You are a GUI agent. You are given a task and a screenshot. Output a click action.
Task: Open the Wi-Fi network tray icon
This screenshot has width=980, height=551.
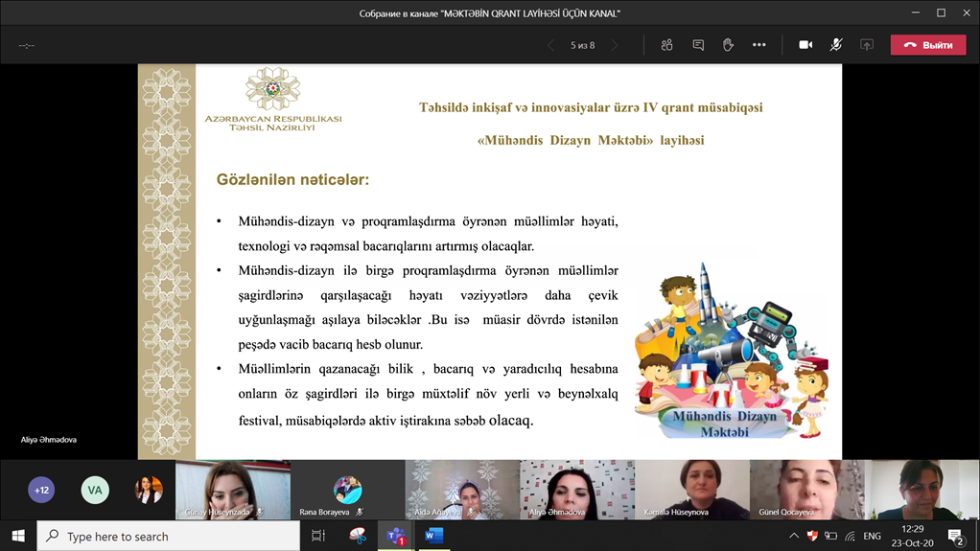(x=850, y=536)
